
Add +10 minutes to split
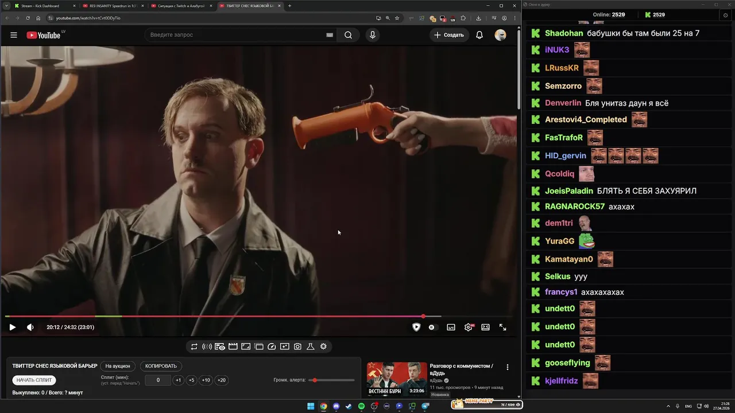[206, 380]
